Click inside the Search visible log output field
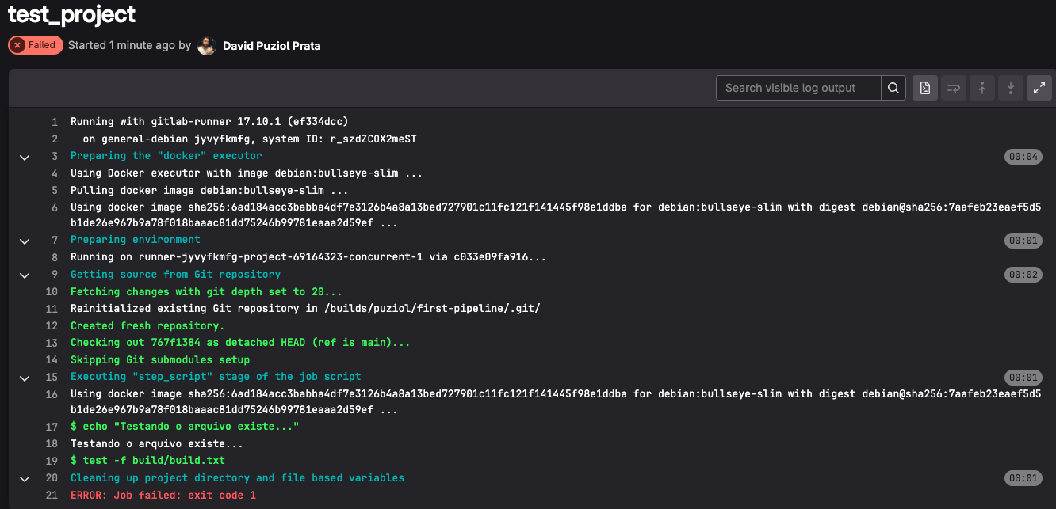 point(798,88)
